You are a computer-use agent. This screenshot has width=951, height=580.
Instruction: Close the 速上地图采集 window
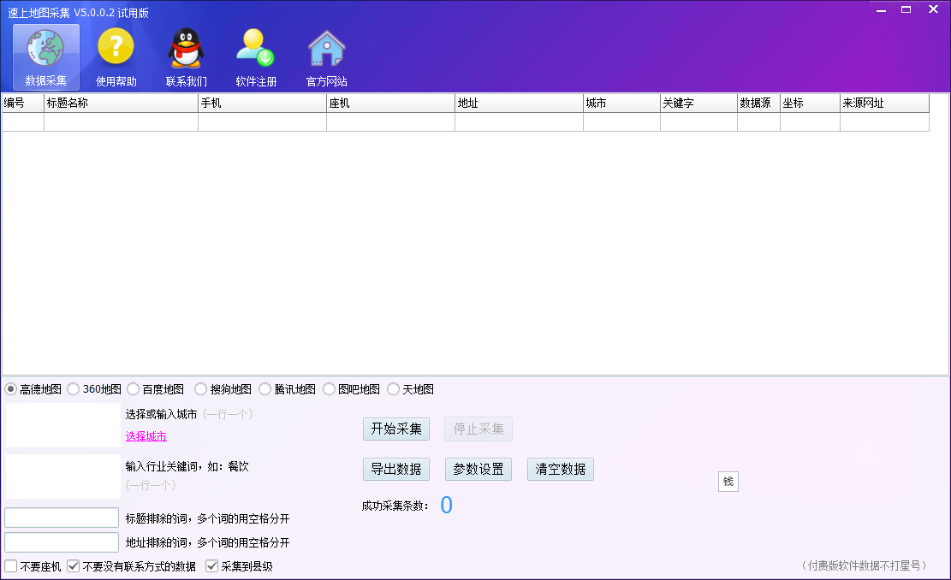[933, 9]
